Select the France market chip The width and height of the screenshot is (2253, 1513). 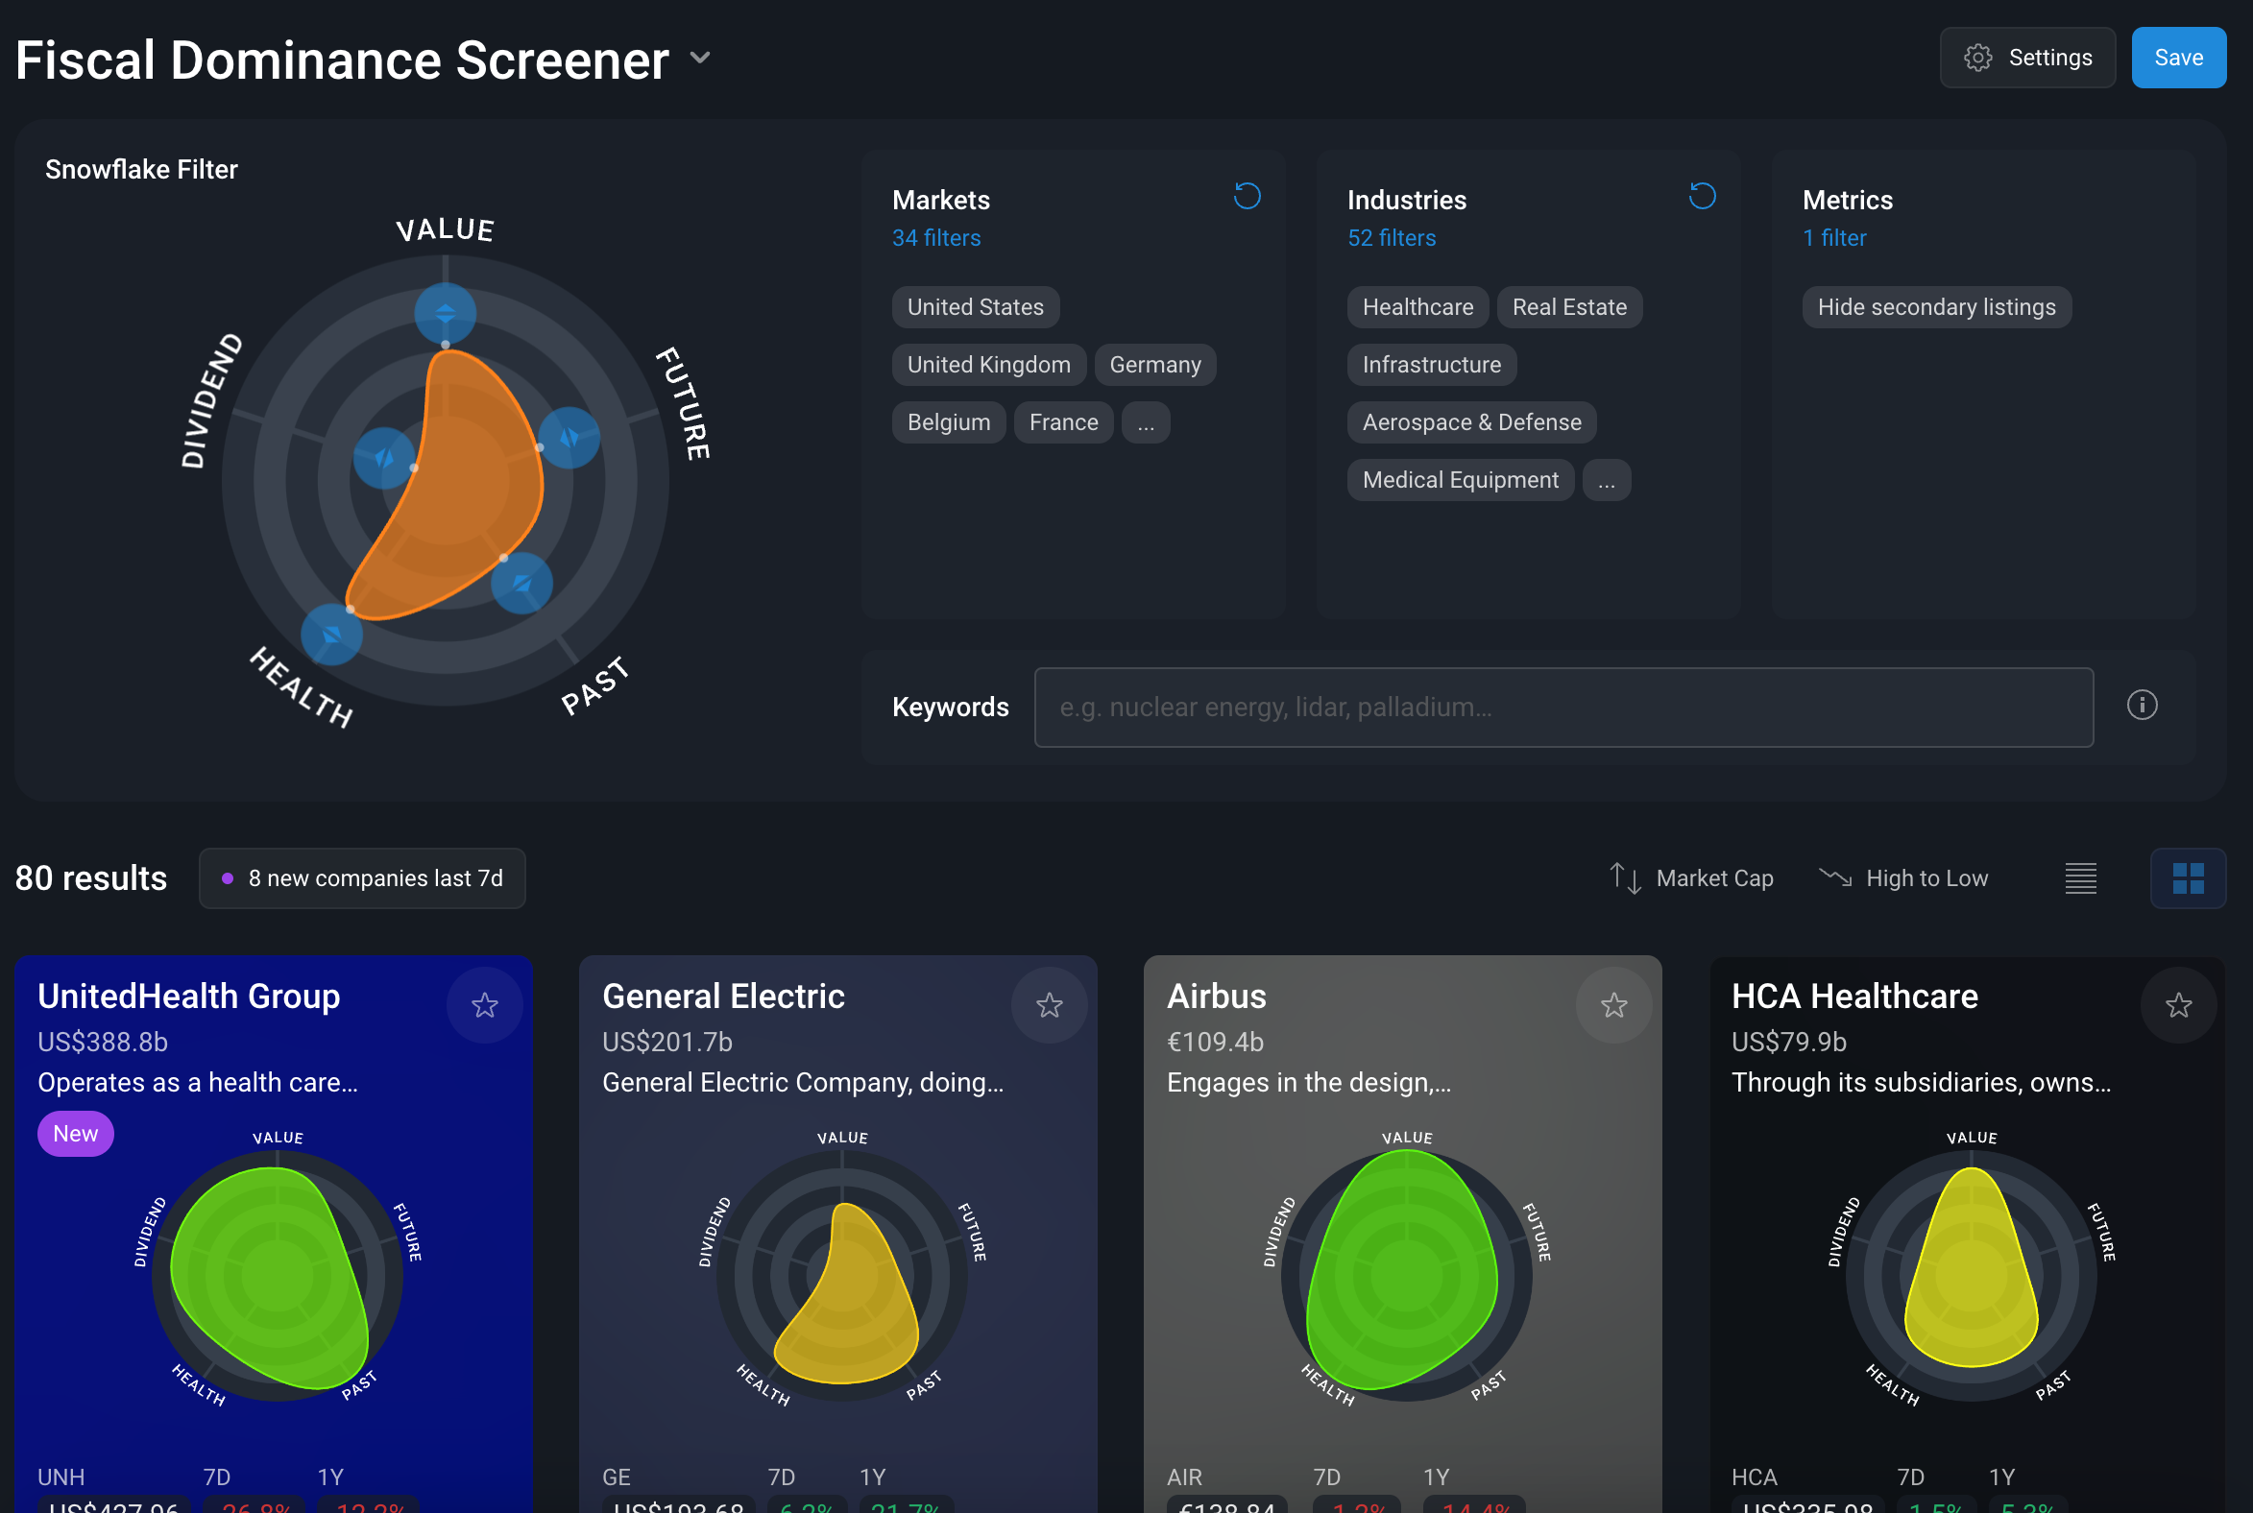tap(1063, 422)
